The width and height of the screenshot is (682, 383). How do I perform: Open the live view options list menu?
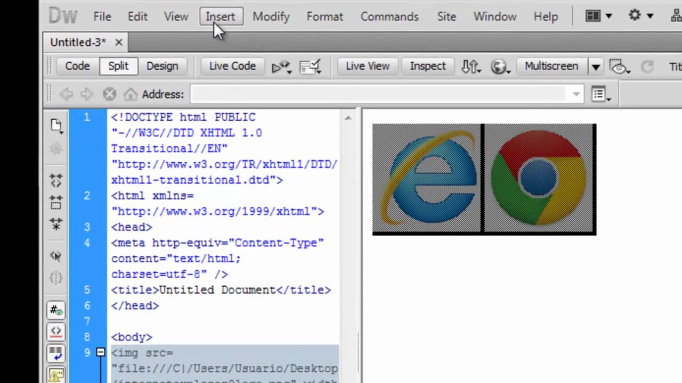point(601,95)
